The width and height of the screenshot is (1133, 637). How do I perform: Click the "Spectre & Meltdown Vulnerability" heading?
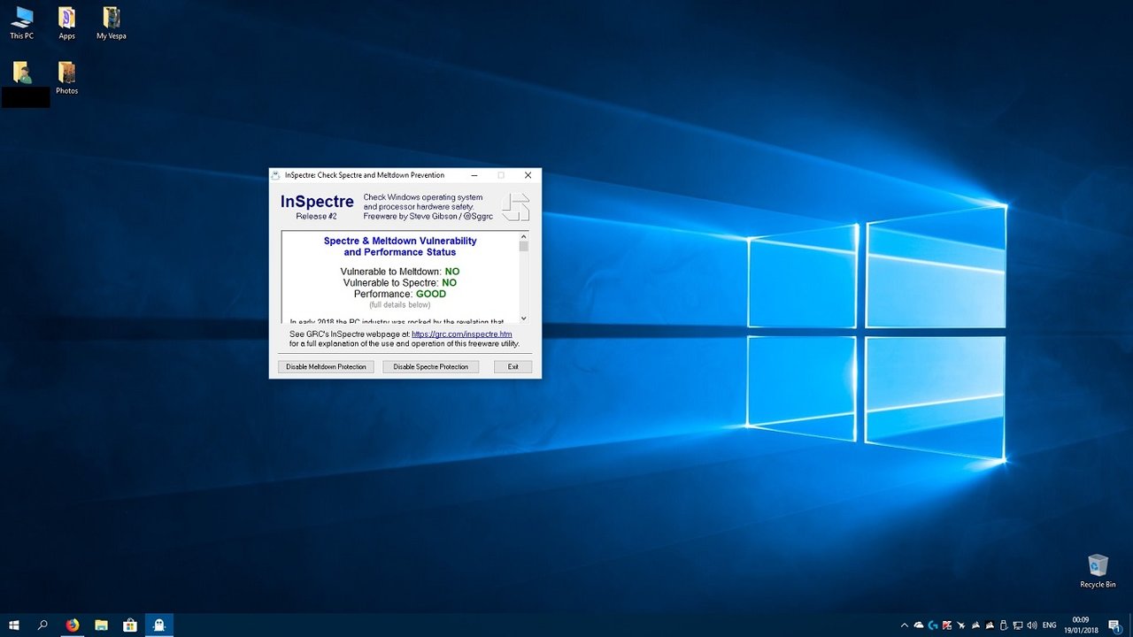400,241
